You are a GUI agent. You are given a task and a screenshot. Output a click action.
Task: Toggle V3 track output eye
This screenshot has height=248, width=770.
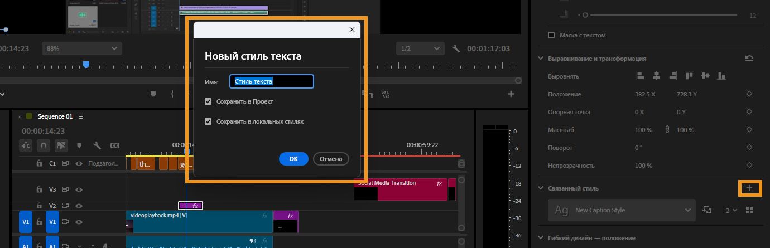pos(79,189)
